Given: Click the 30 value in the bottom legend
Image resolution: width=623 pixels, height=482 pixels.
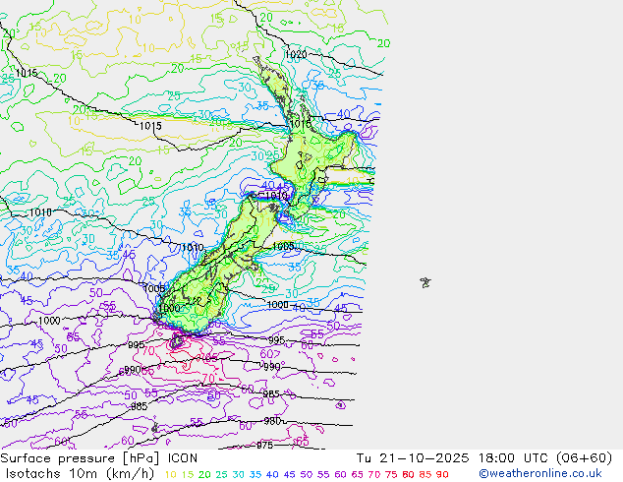Looking at the screenshot, I should coord(239,474).
